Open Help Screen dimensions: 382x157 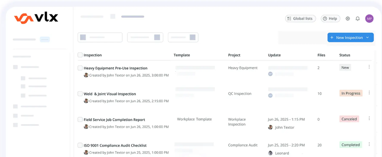point(330,18)
